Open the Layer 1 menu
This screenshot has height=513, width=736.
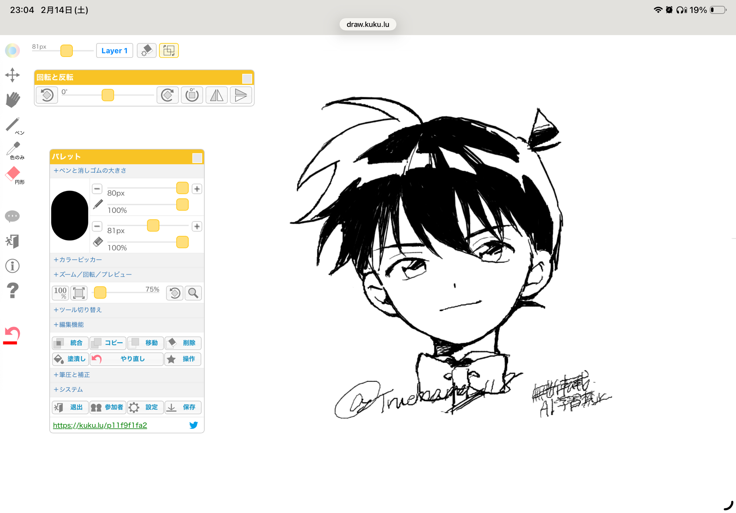coord(114,51)
